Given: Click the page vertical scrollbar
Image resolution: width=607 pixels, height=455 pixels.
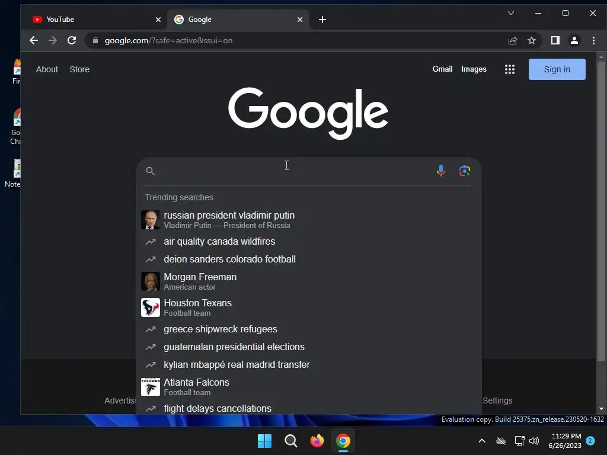Looking at the screenshot, I should 601,212.
